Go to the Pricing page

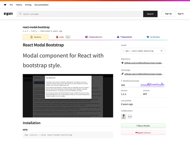tap(28, 5)
